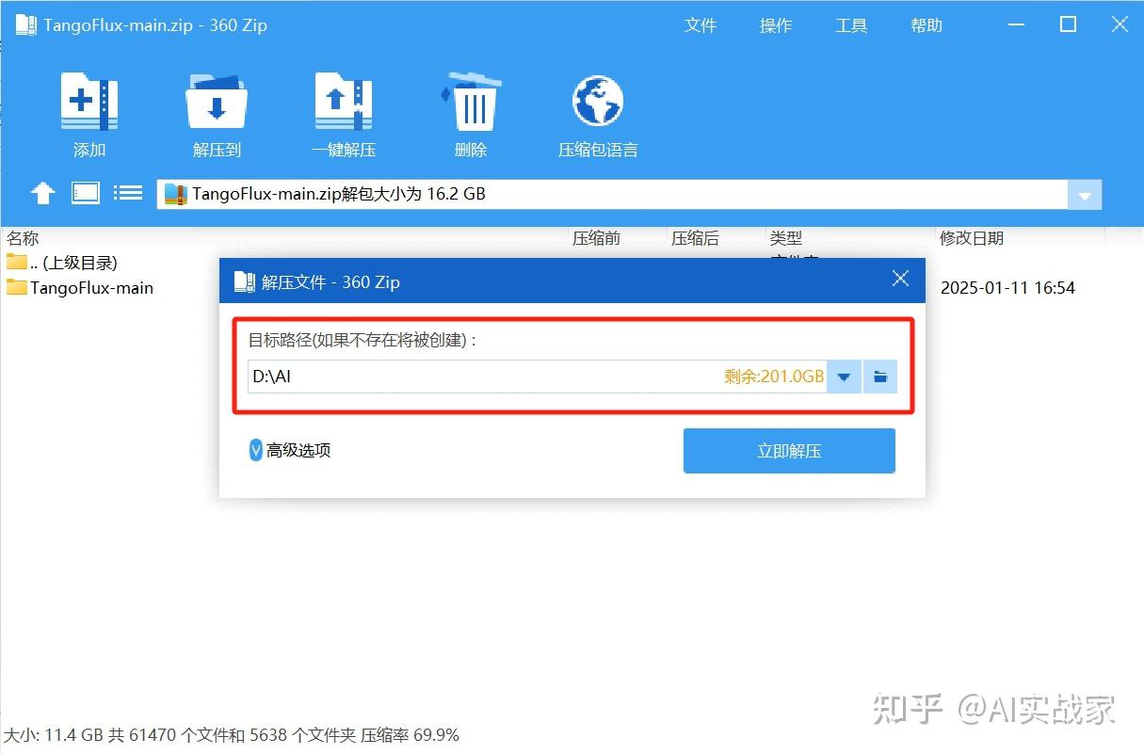Click the 立即解压 extract now button
The height and width of the screenshot is (754, 1144).
pyautogui.click(x=789, y=450)
